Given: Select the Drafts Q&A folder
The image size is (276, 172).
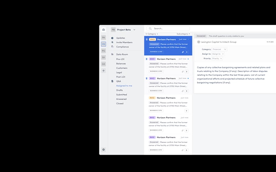Looking at the screenshot, I should pyautogui.click(x=119, y=90).
